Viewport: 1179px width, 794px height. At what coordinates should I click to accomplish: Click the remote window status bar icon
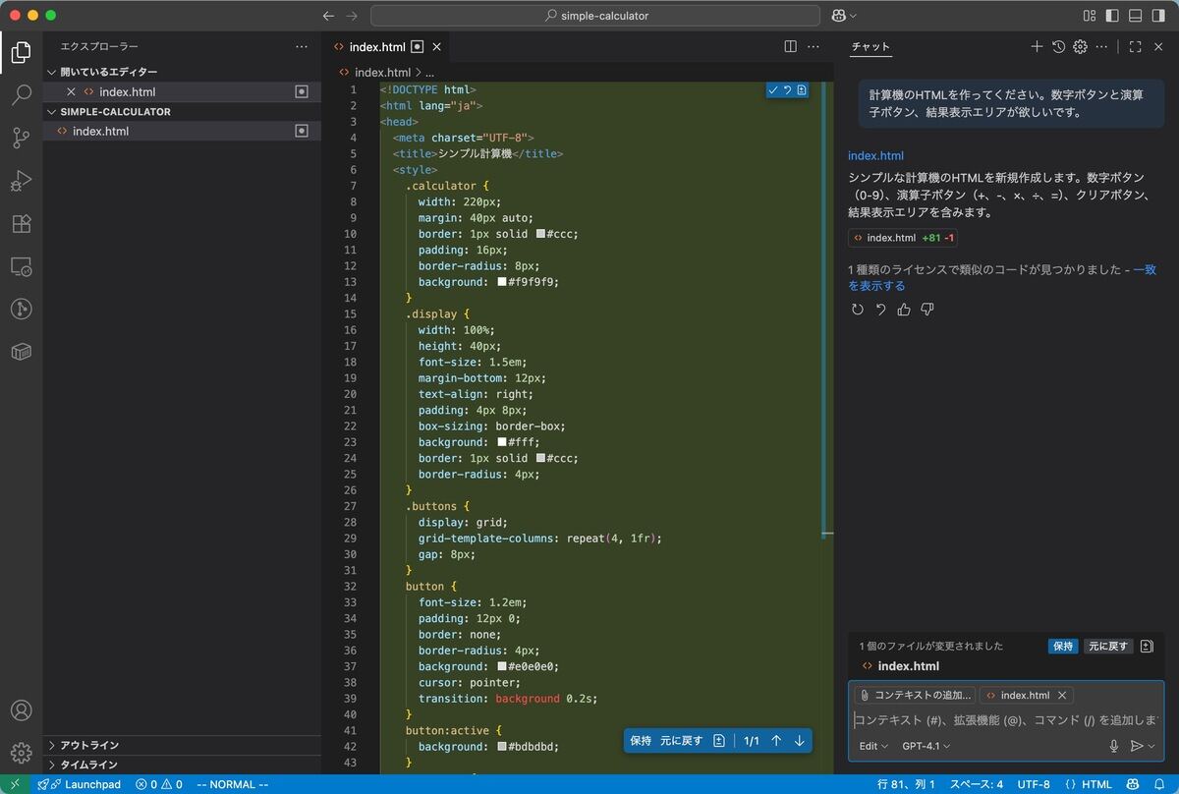[x=14, y=784]
